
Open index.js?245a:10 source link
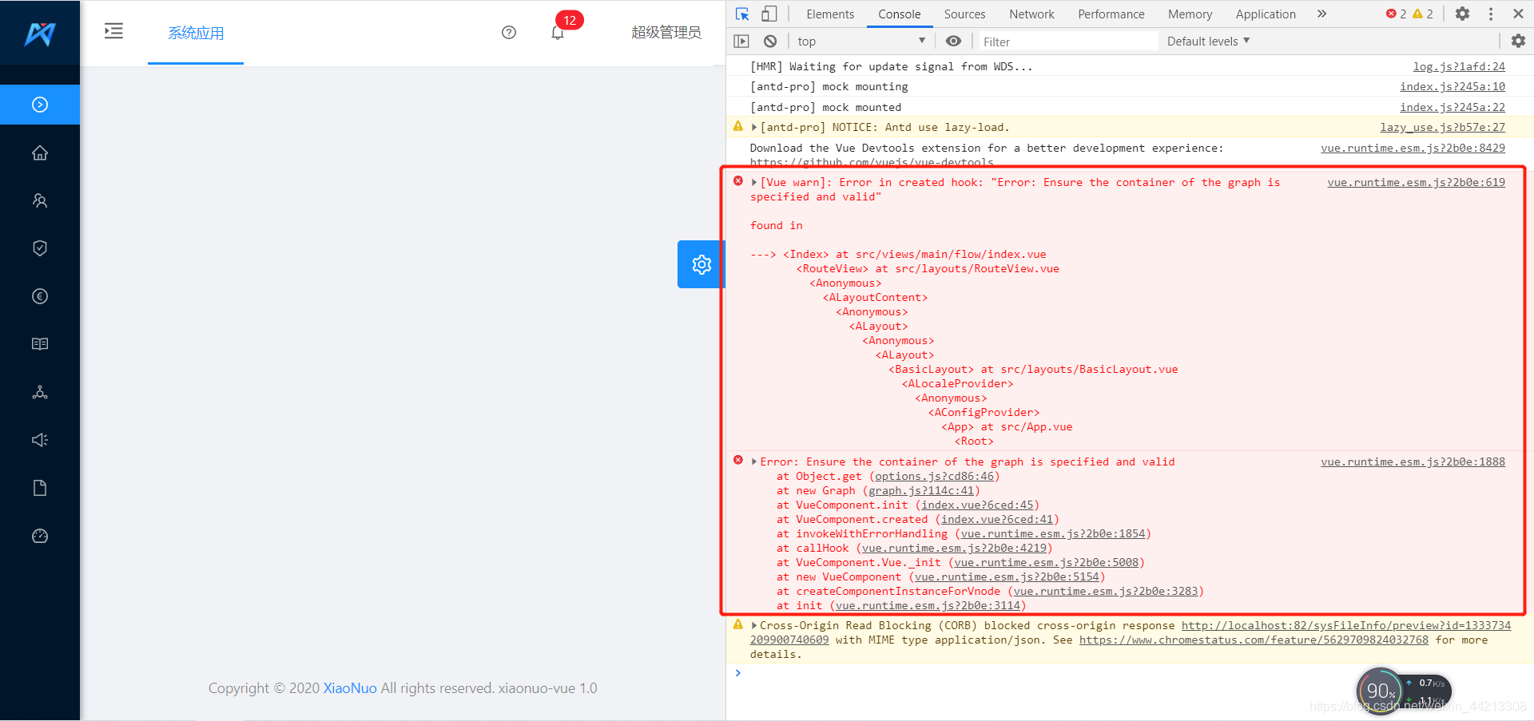(1453, 86)
